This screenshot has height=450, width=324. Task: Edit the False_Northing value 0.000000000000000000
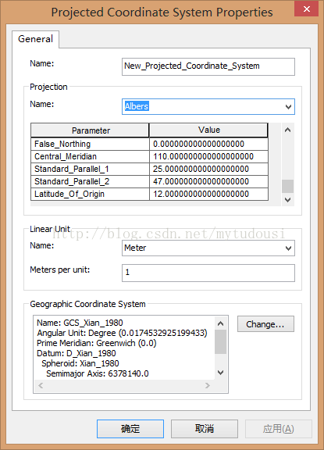208,144
